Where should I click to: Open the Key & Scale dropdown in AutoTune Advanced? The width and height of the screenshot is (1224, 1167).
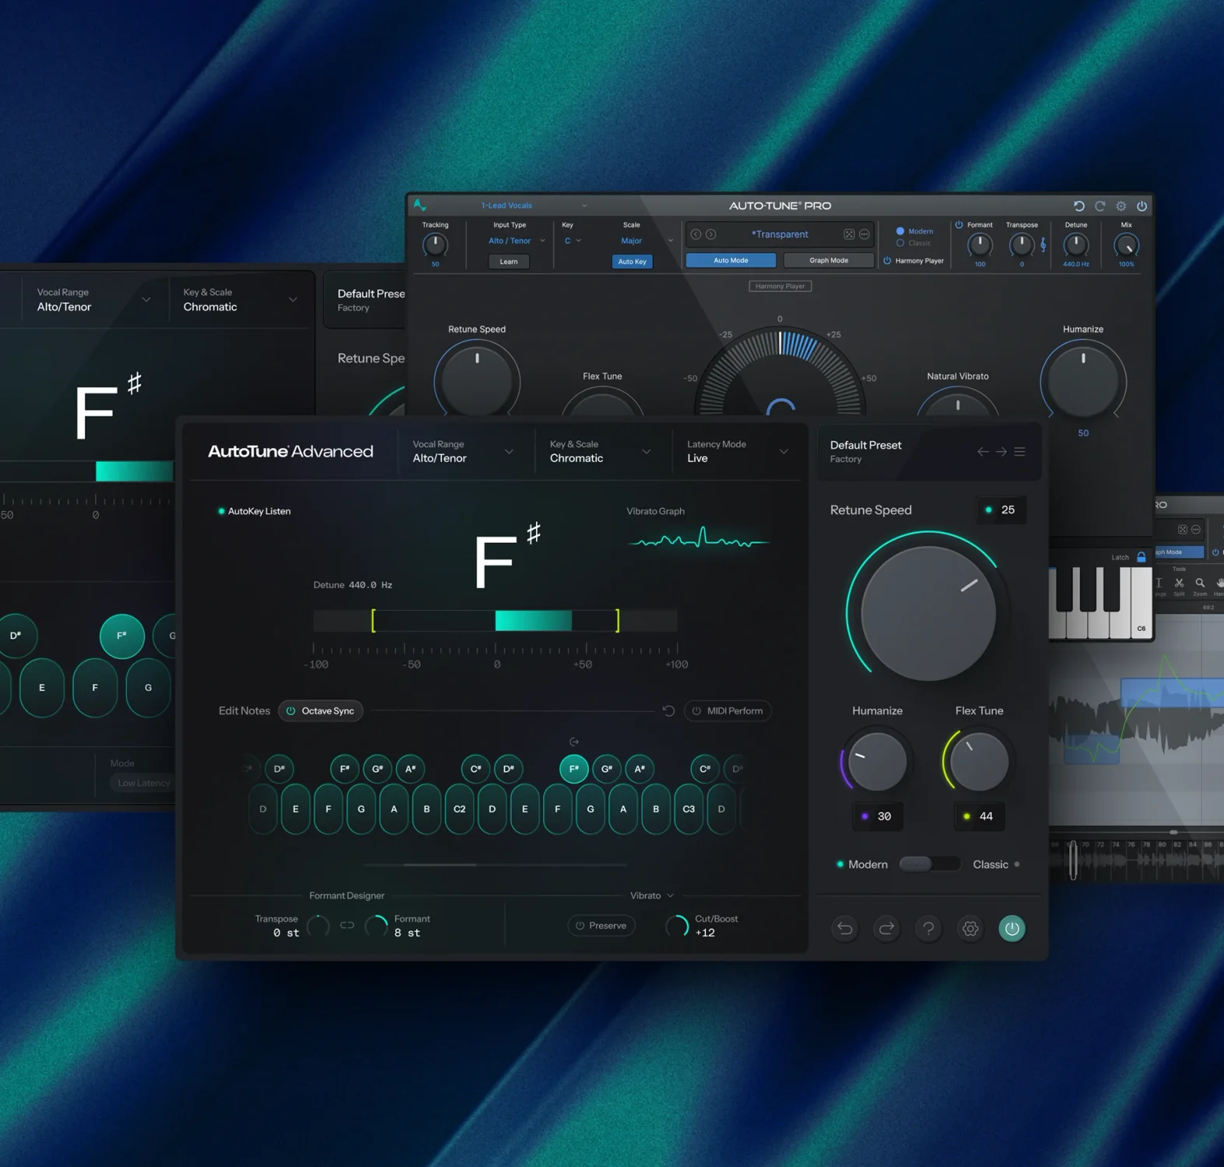(x=601, y=451)
